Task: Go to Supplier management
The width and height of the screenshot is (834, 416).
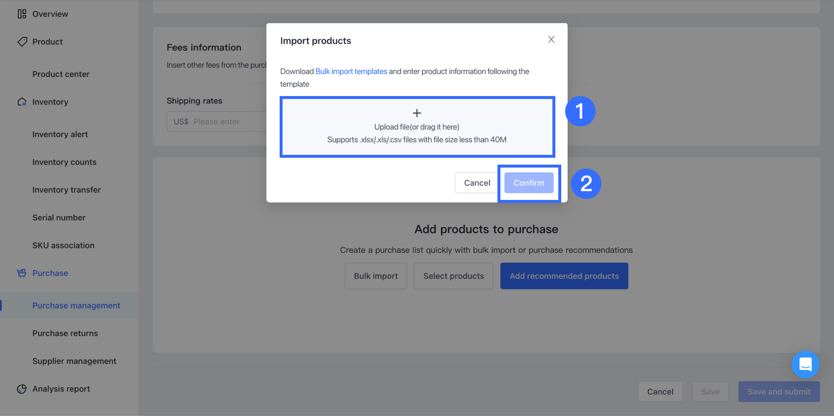Action: [x=74, y=361]
